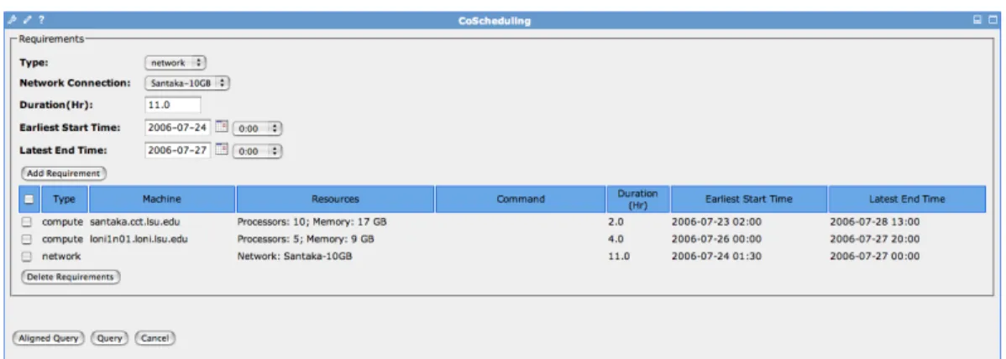This screenshot has width=1006, height=359.
Task: Open help via the question mark icon
Action: pyautogui.click(x=42, y=20)
